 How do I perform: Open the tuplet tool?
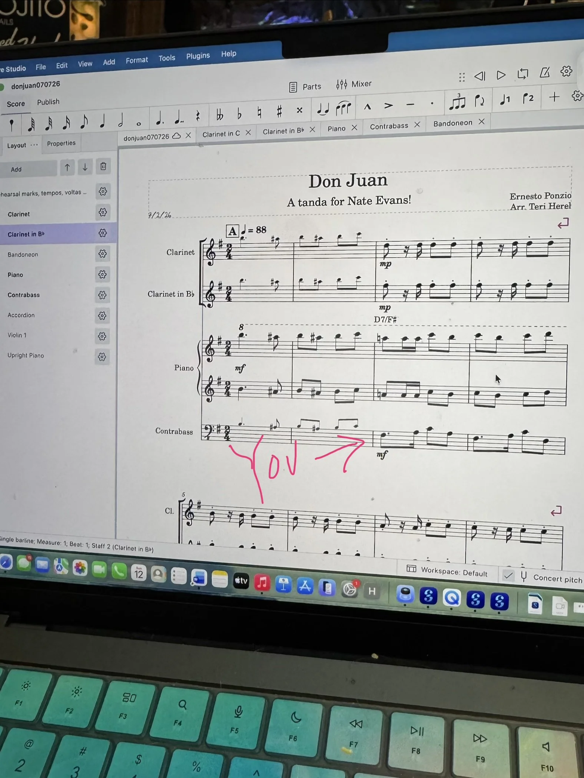pos(458,102)
